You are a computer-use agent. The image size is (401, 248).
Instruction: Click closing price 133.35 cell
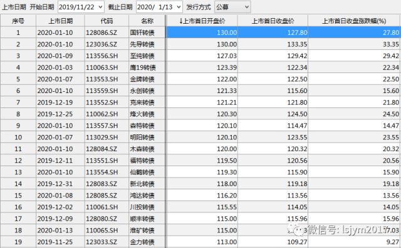click(273, 44)
